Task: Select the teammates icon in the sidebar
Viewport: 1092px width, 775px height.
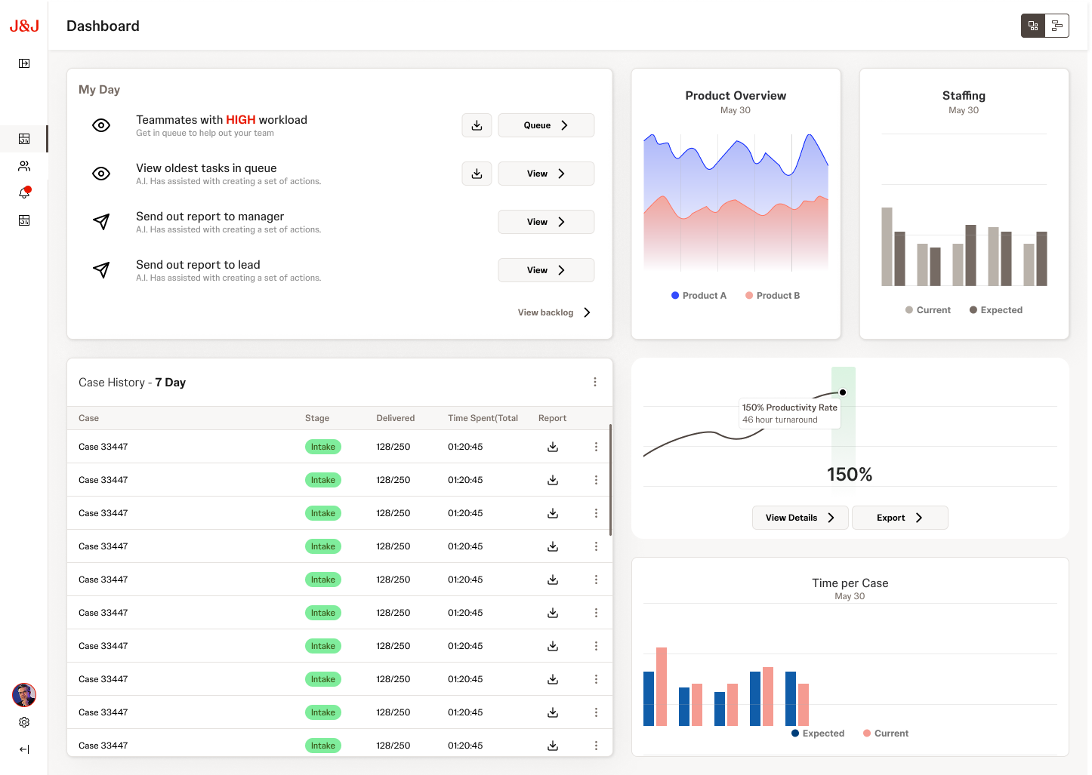Action: [23, 166]
